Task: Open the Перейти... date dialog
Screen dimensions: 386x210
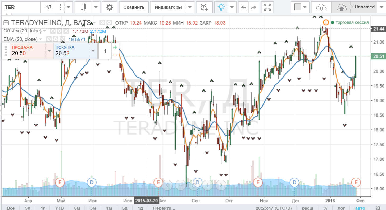Action: coord(164,208)
